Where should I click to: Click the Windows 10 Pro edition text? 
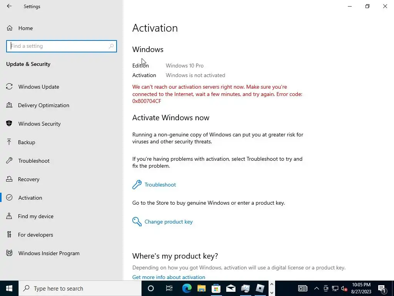pos(185,66)
